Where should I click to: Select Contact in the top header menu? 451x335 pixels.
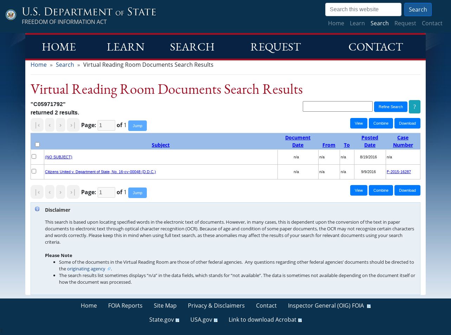pyautogui.click(x=432, y=23)
